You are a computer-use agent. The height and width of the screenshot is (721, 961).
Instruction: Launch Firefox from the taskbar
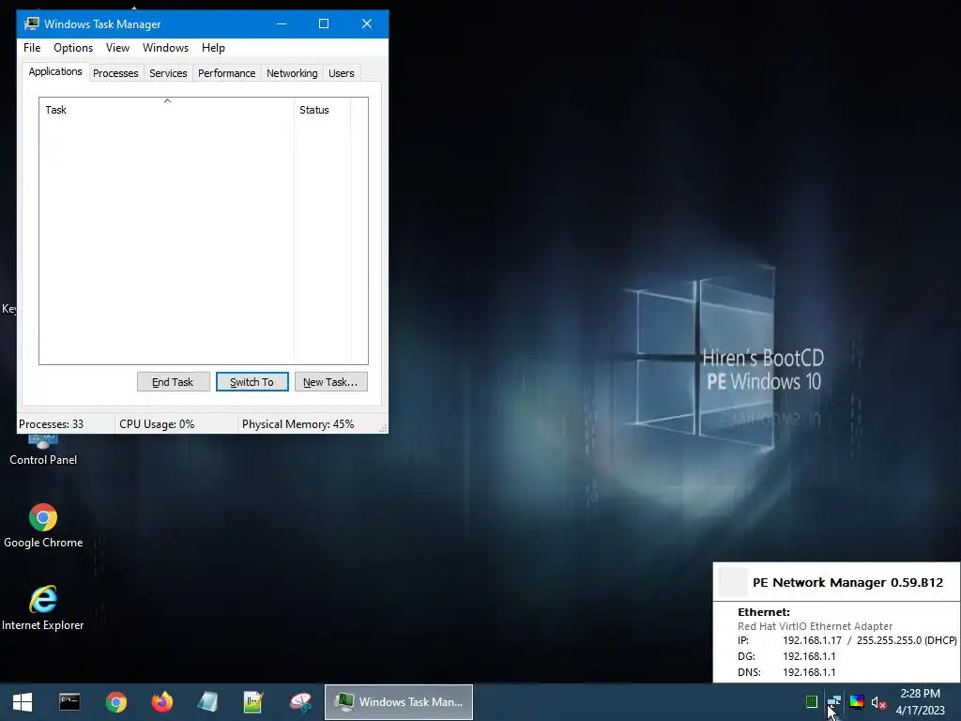(161, 702)
